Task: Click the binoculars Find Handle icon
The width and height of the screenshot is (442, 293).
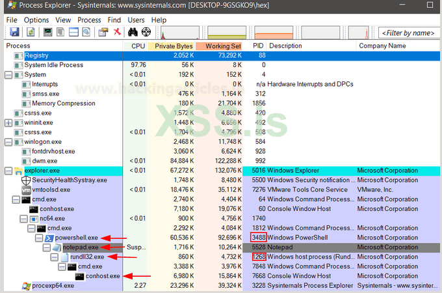Action: [x=133, y=32]
